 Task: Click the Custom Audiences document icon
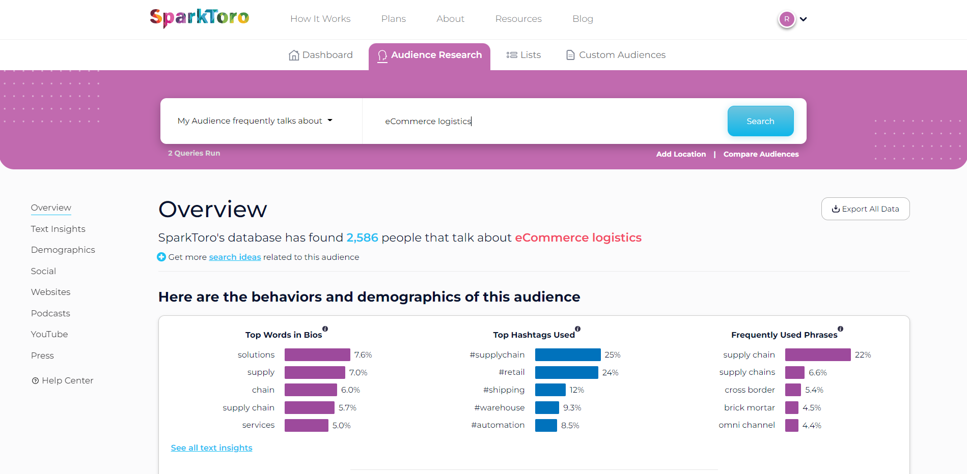pyautogui.click(x=570, y=55)
